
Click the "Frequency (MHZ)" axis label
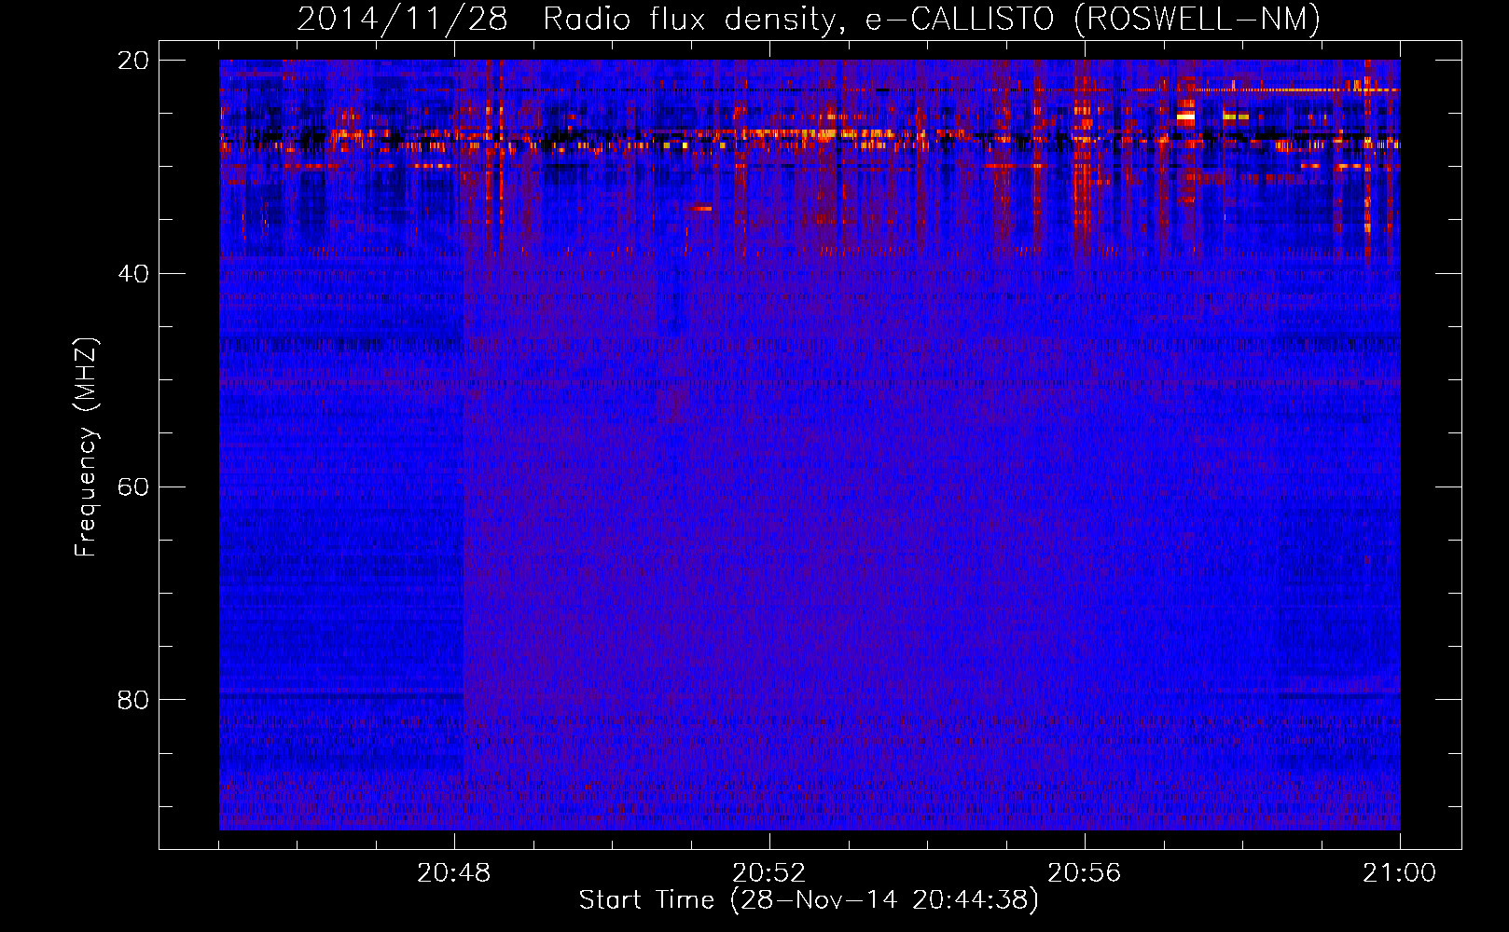pyautogui.click(x=85, y=447)
